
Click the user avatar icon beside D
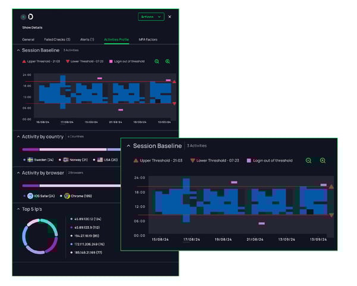[23, 17]
